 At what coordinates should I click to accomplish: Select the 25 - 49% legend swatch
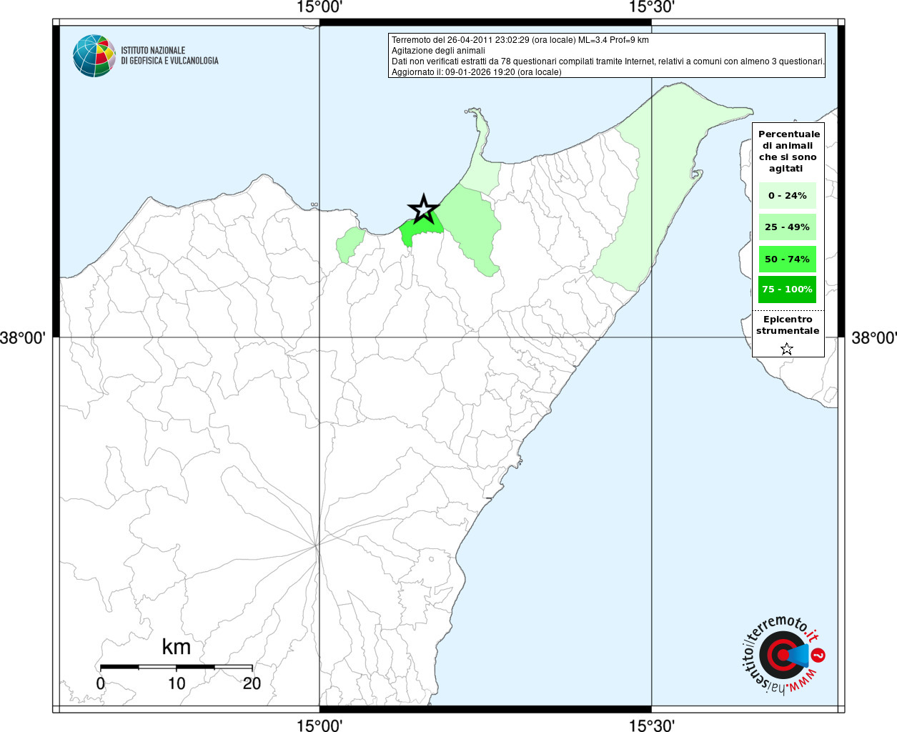[787, 227]
